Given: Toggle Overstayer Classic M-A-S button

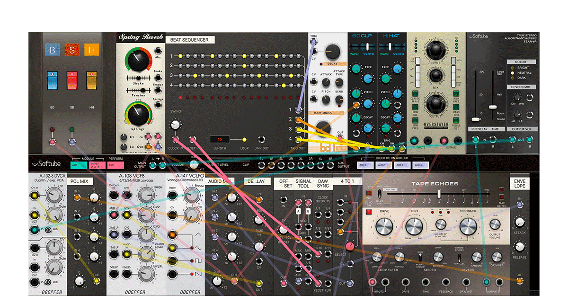Looking at the screenshot, I should (415, 93).
